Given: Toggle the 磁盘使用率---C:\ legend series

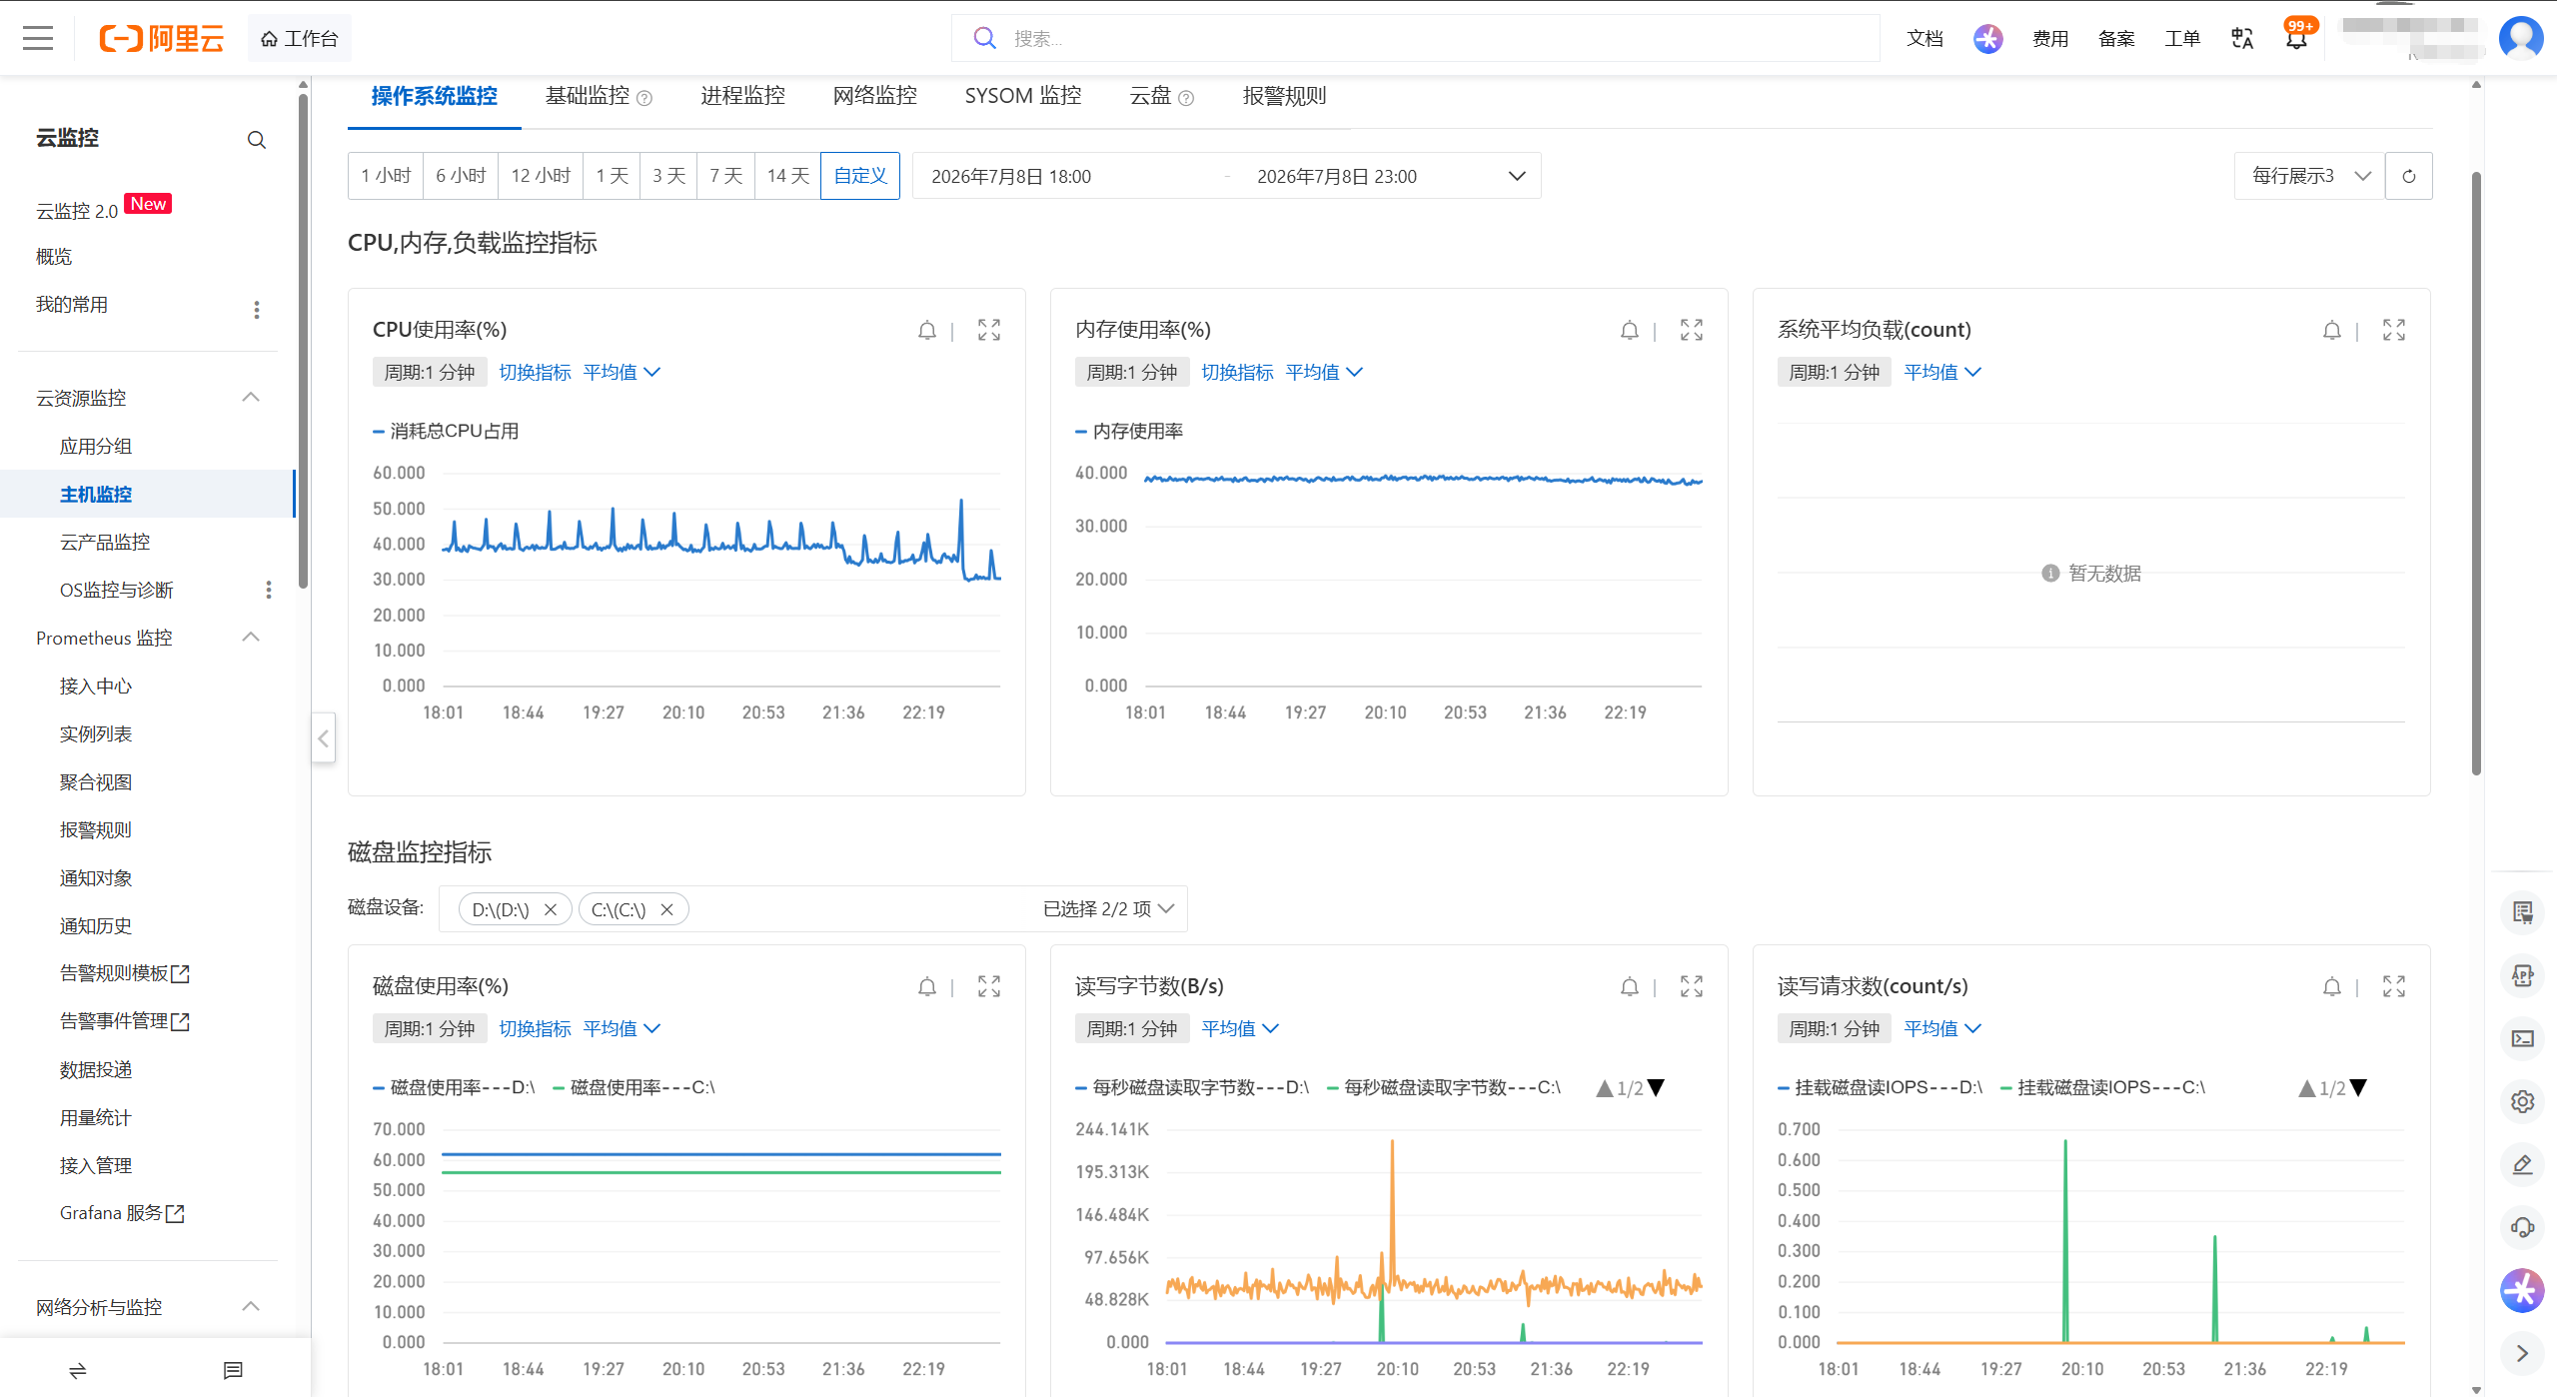Looking at the screenshot, I should (634, 1087).
